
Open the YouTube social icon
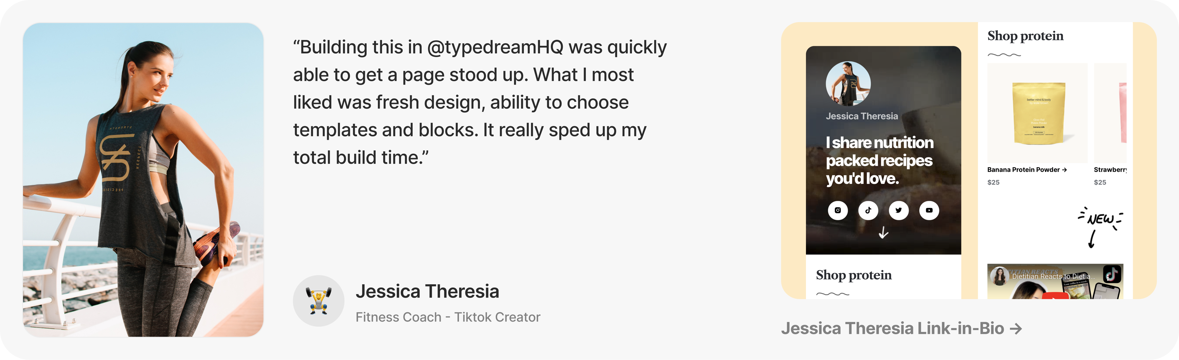929,211
